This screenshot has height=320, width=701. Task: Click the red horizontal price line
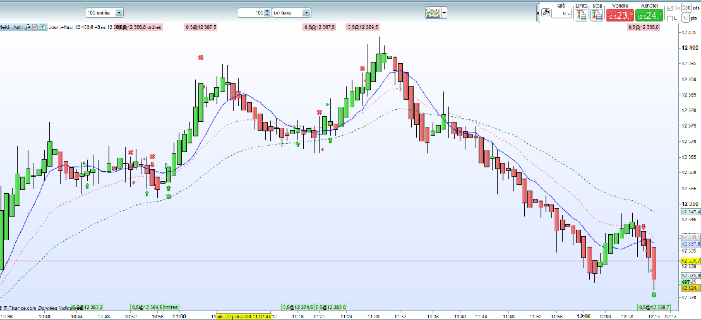coord(340,261)
